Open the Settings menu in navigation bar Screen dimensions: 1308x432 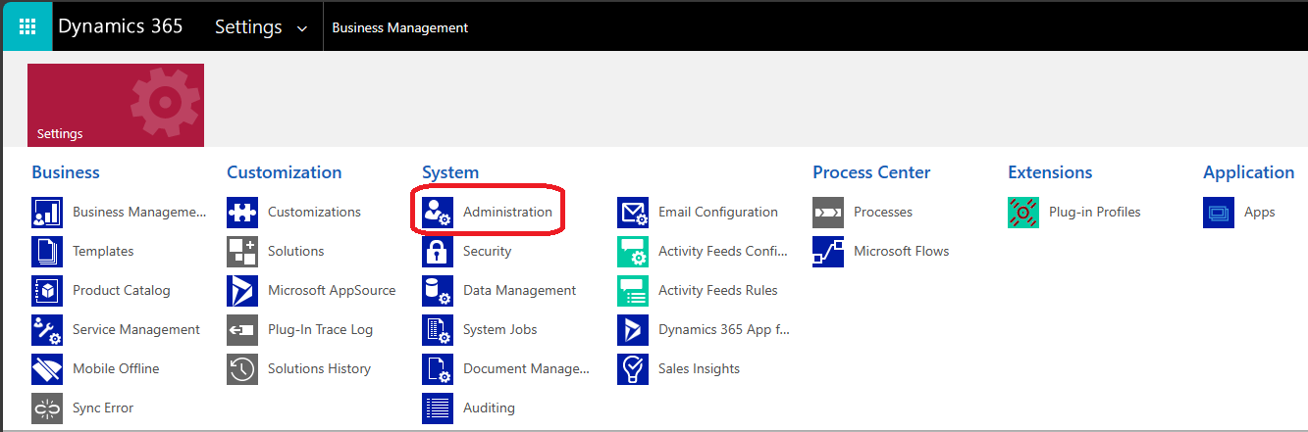pyautogui.click(x=249, y=27)
